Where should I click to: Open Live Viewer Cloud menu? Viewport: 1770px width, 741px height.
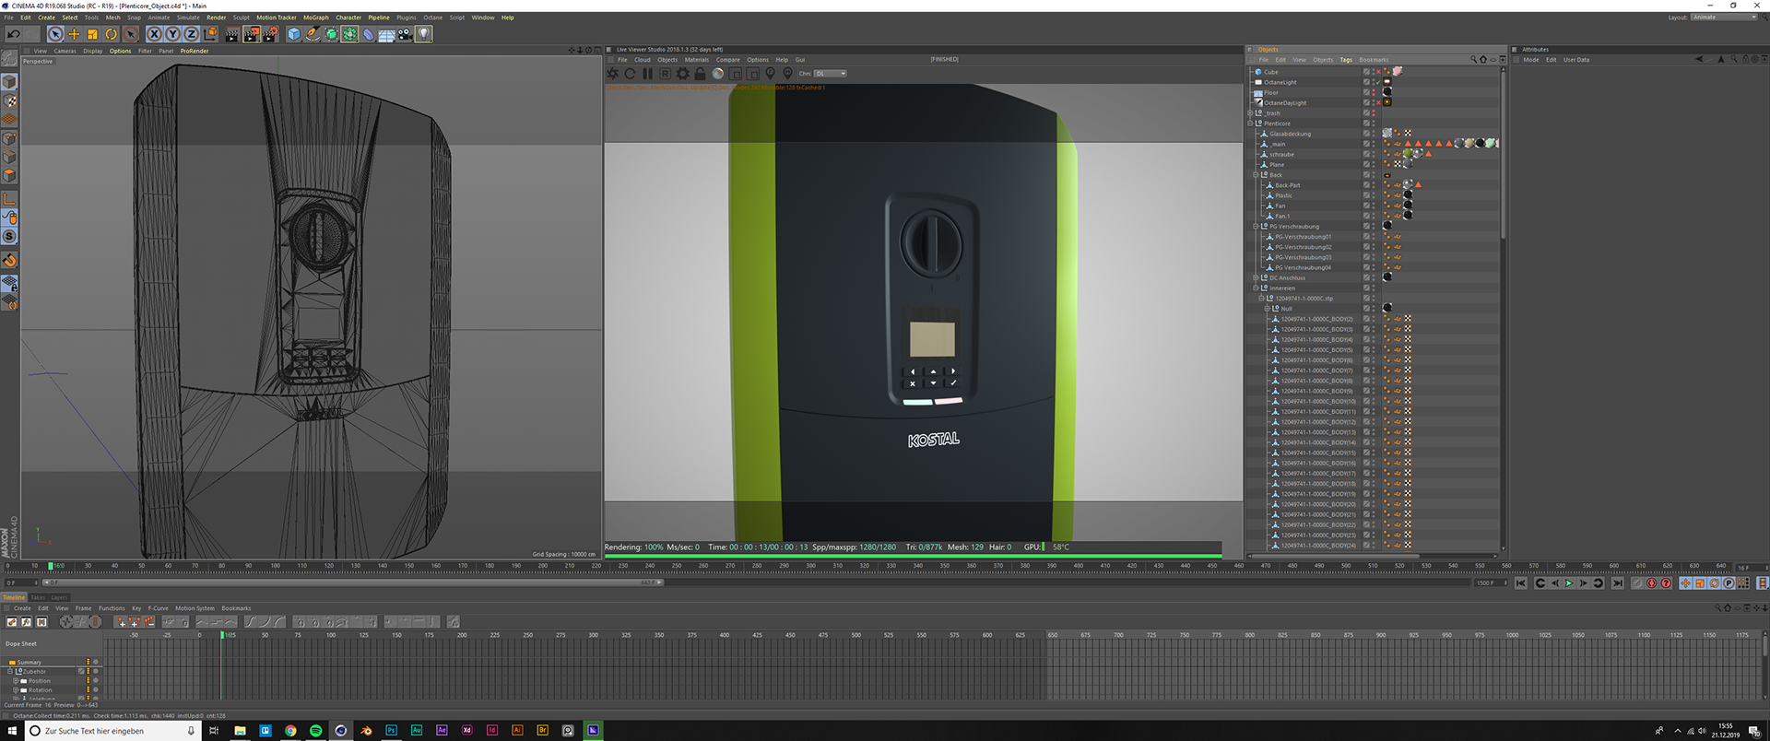coord(643,60)
